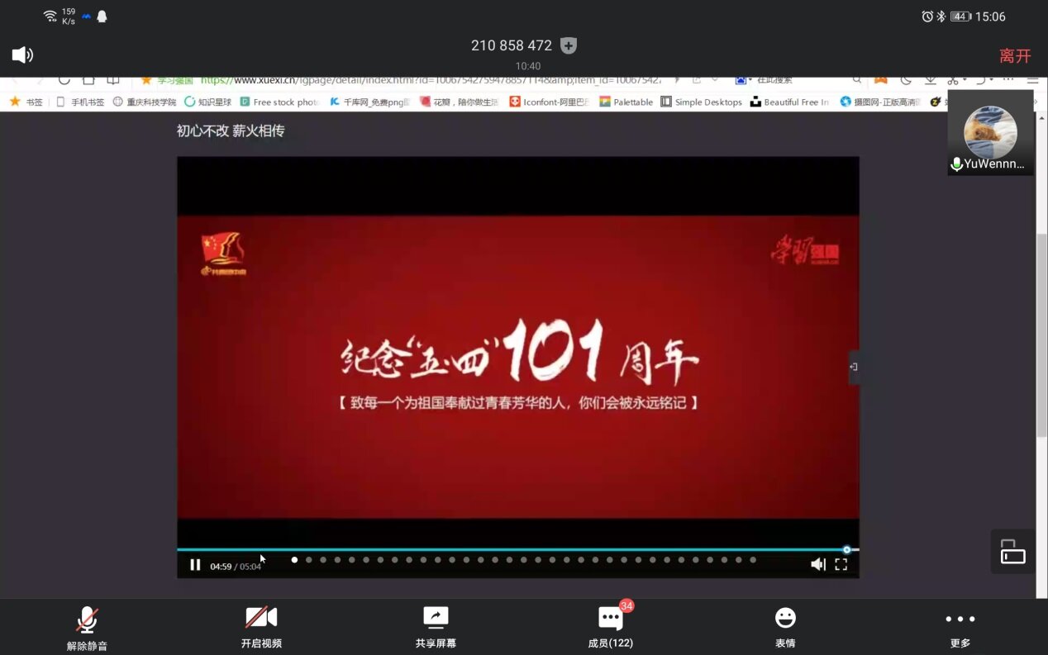This screenshot has height=655, width=1048.
Task: Tap the YuWennn participant video thumbnail
Action: pyautogui.click(x=990, y=132)
